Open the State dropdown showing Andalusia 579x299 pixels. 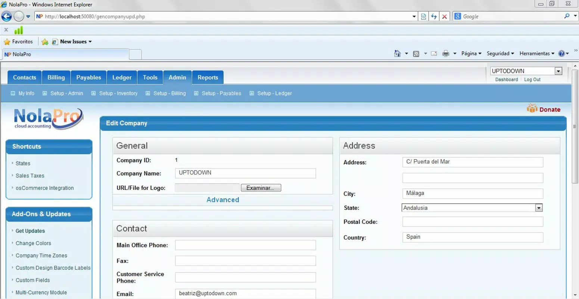tap(472, 208)
